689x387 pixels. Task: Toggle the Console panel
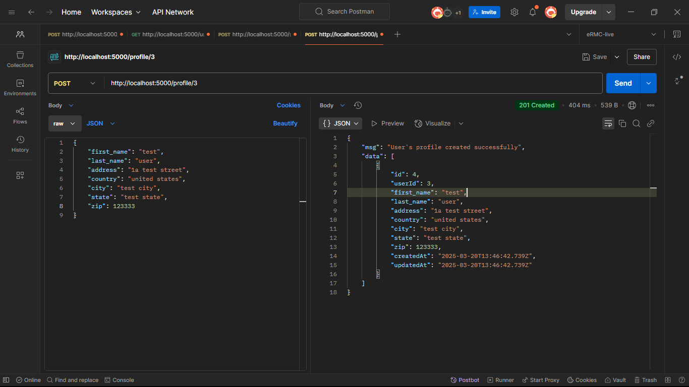pyautogui.click(x=119, y=380)
